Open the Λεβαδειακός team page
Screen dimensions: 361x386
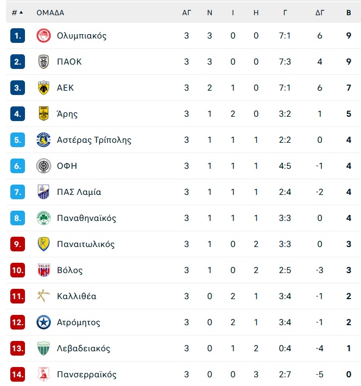pos(84,349)
